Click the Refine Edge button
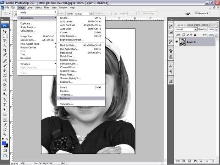Image resolution: width=220 pixels, height=165 pixels. [x=149, y=13]
